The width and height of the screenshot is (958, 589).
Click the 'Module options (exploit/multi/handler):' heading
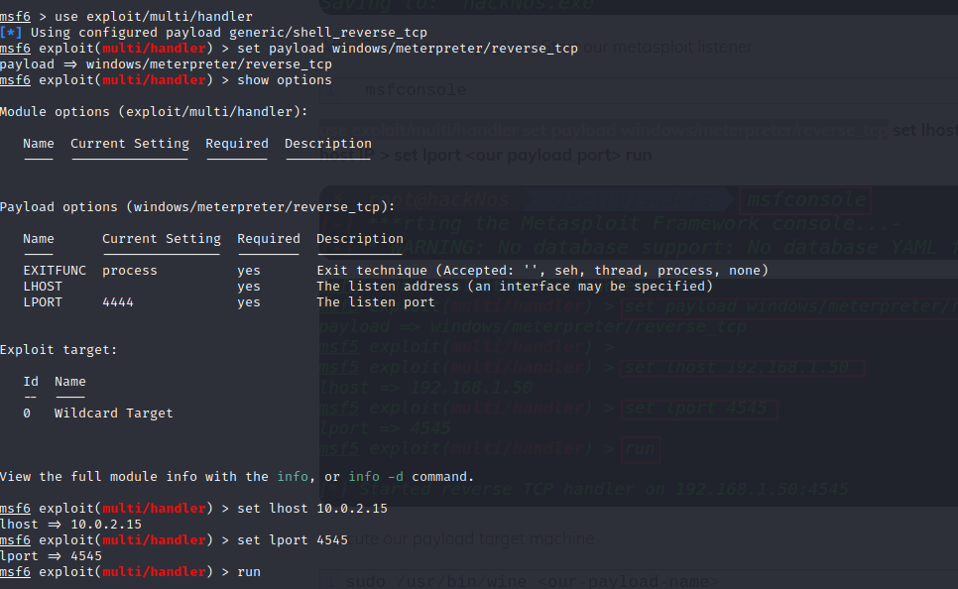tap(154, 112)
